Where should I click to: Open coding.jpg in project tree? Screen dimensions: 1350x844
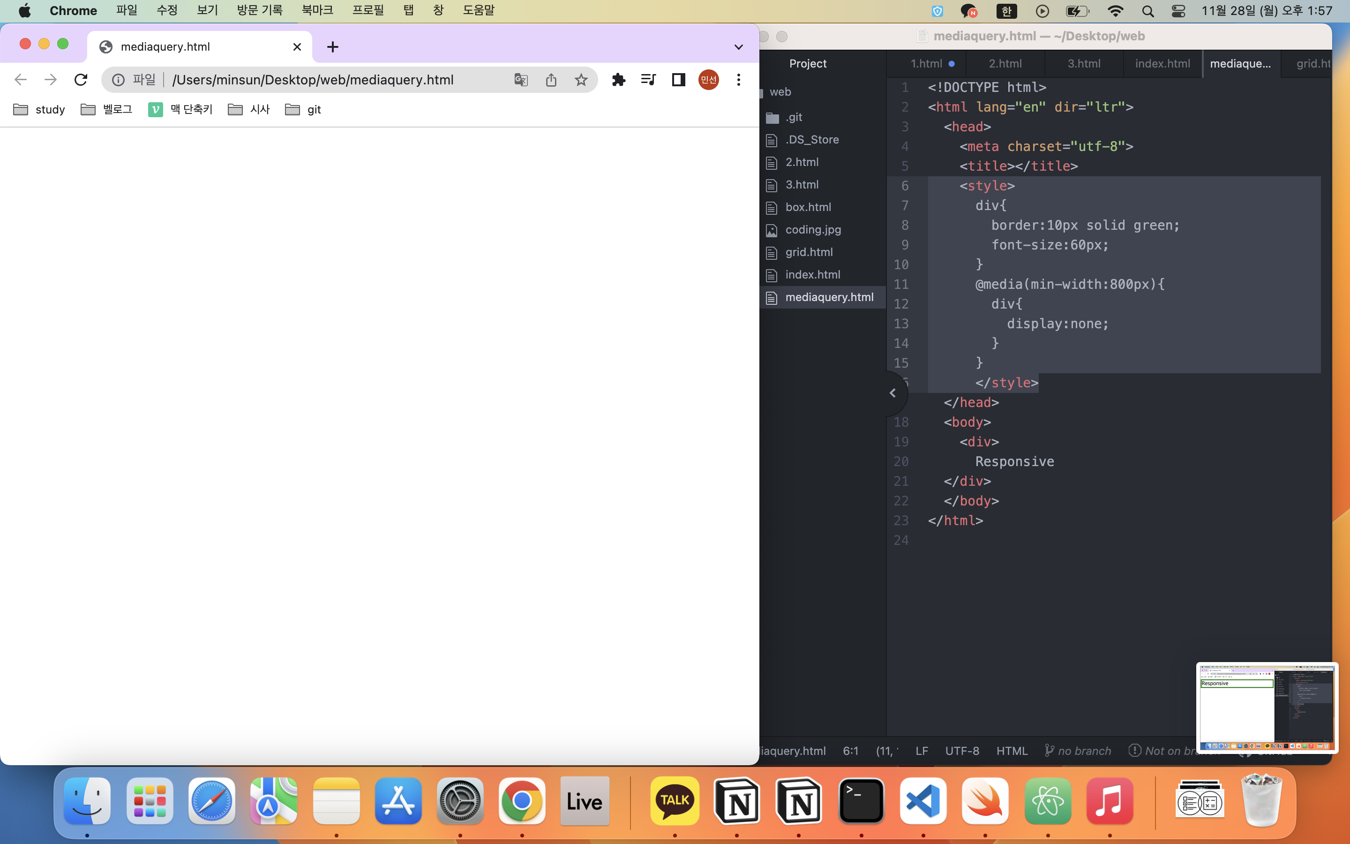(x=813, y=229)
